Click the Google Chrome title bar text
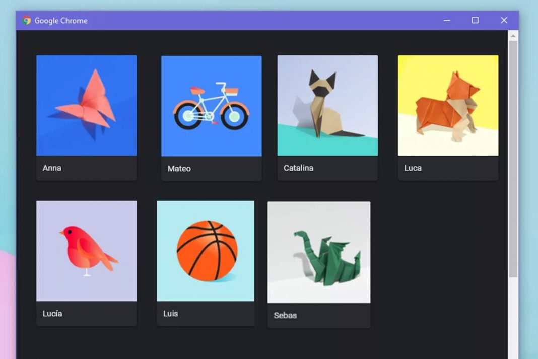Image resolution: width=538 pixels, height=359 pixels. tap(60, 20)
